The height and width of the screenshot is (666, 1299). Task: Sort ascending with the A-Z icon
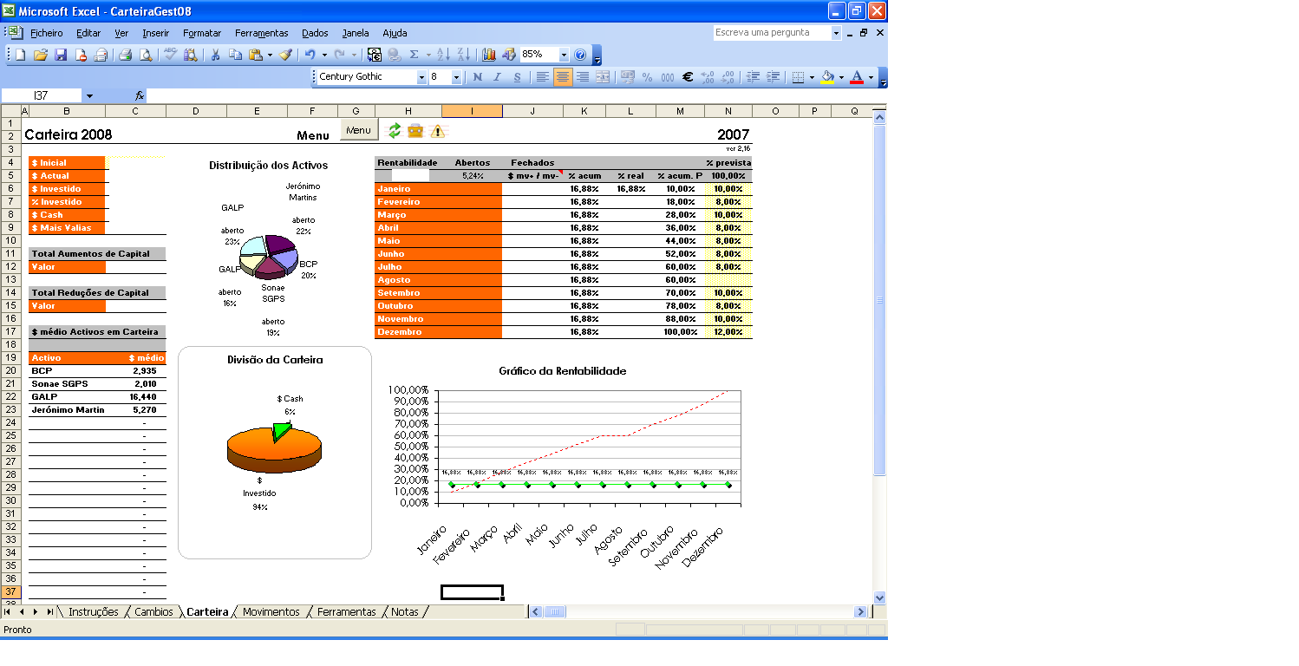(443, 55)
